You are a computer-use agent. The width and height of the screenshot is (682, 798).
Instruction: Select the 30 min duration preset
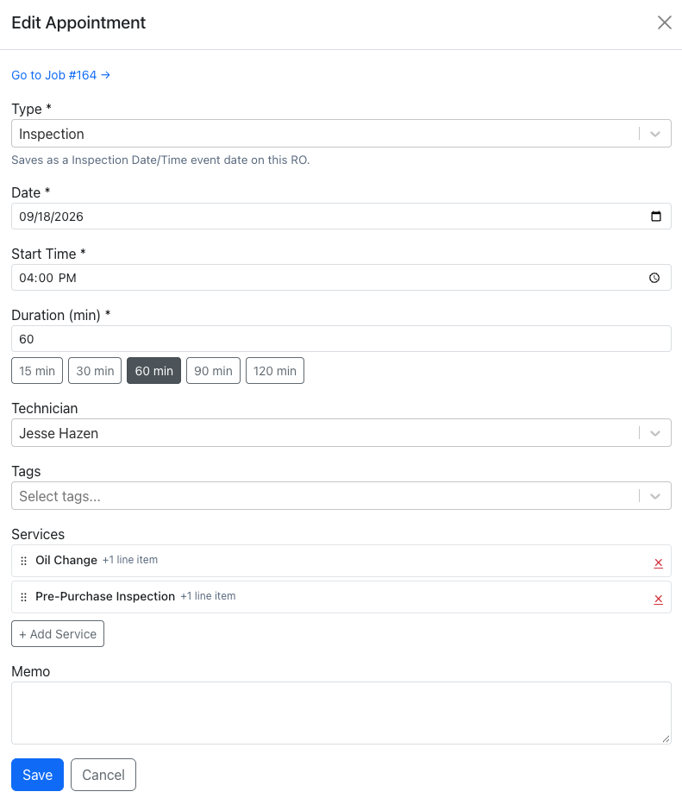[x=95, y=370]
